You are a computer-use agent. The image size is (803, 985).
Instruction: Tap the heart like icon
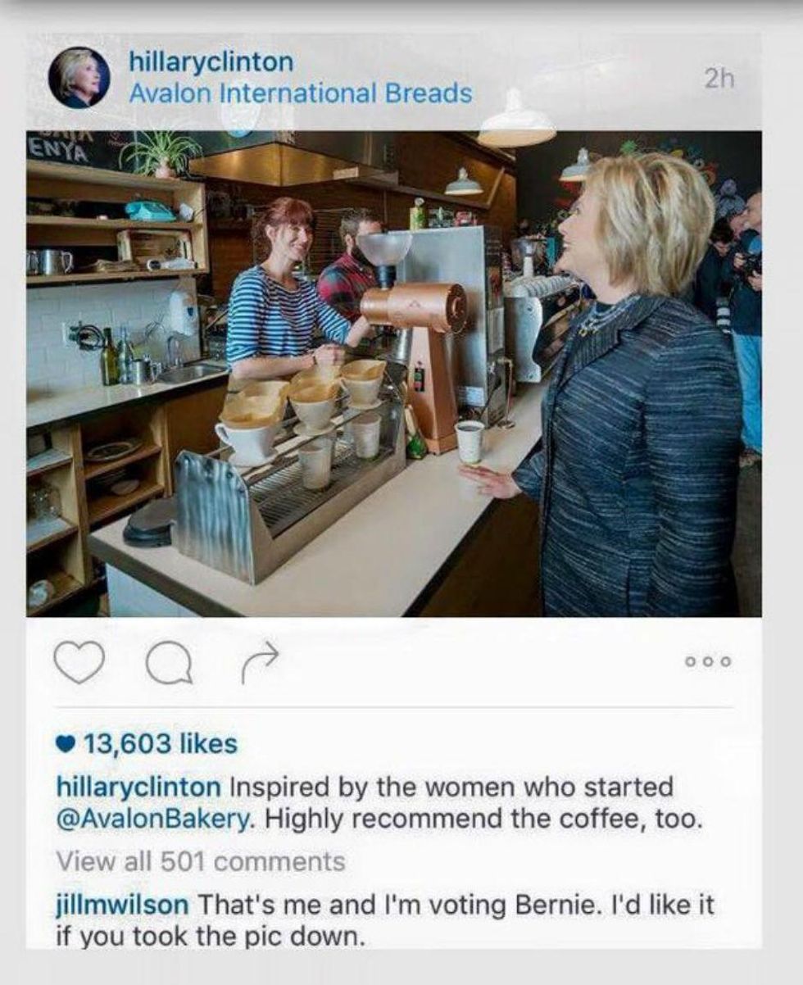79,661
